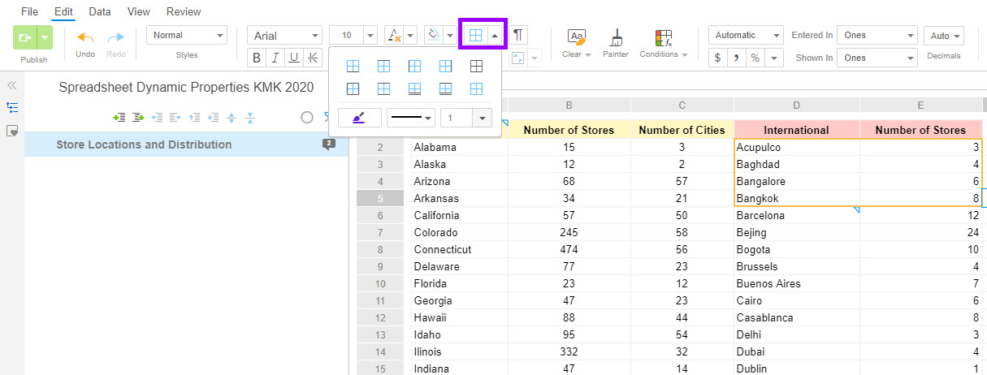Click the format Painter brush

pos(616,37)
